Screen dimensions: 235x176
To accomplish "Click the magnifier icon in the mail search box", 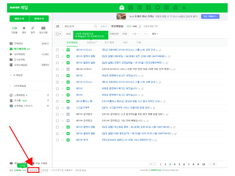I will pyautogui.click(x=95, y=26).
